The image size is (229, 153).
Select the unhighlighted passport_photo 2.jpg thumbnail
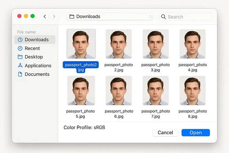(119, 44)
